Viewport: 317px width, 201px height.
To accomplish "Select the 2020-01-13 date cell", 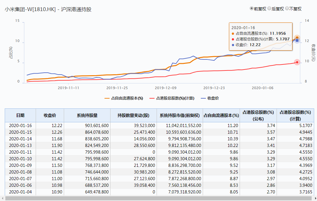I will pyautogui.click(x=21, y=146).
